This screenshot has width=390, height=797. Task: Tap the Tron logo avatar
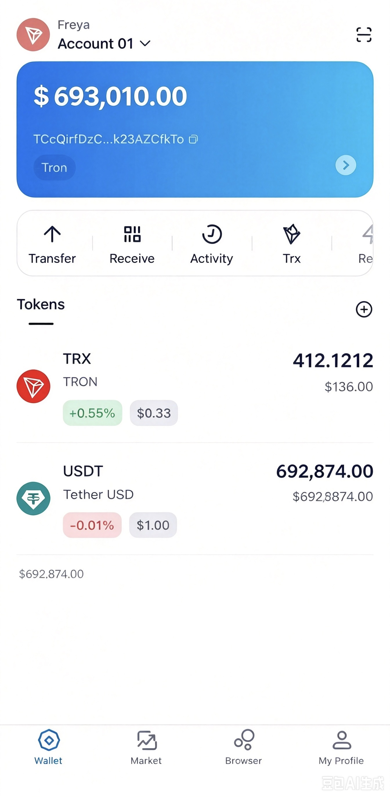(x=33, y=35)
